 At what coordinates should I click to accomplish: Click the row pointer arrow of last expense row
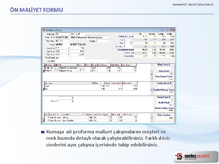43,120
